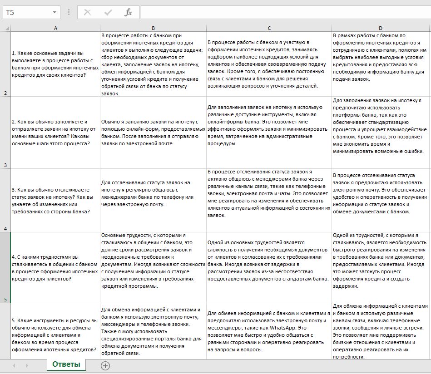Click the three-dot Name Box resize handle
Viewport: 431px width, 374px height.
point(69,12)
